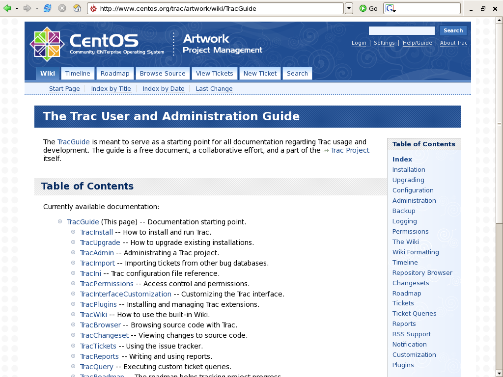503x377 pixels.
Task: Open Repository Browser in sidebar contents
Action: pos(422,272)
